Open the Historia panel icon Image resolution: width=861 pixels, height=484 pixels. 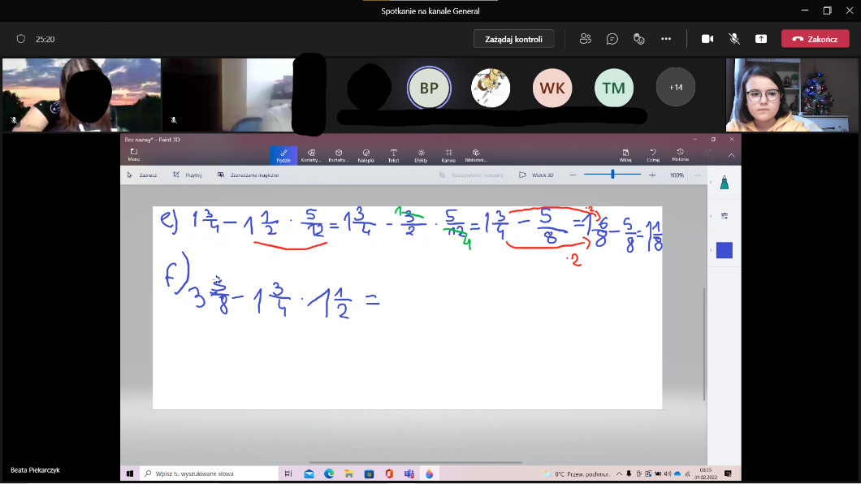pos(679,154)
